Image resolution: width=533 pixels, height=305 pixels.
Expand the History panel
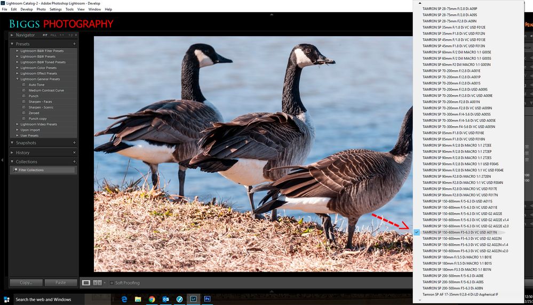tap(12, 153)
